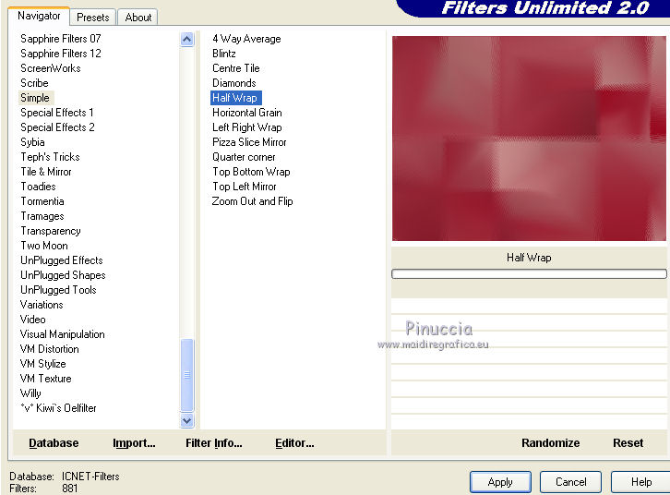Select UnPlugged Effects category
670x495 pixels.
tap(62, 260)
